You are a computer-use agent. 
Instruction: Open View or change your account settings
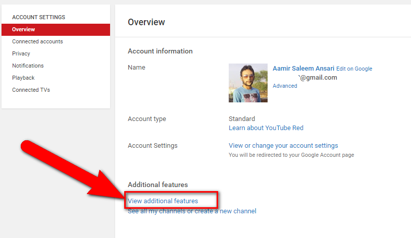click(283, 146)
